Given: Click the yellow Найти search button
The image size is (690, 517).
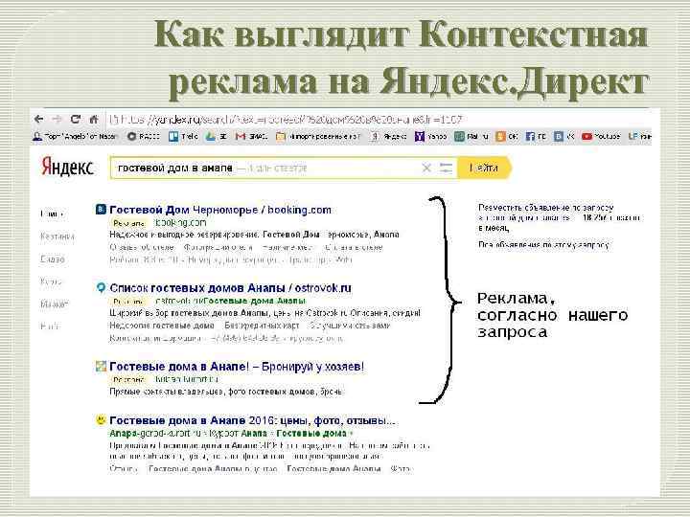Looking at the screenshot, I should point(484,168).
